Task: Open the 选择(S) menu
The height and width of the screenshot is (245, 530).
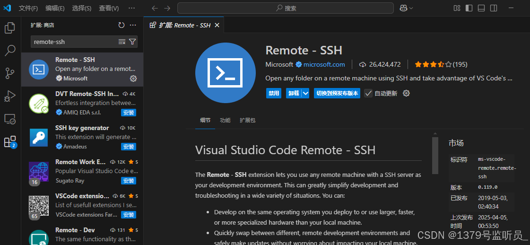Action: 82,9
